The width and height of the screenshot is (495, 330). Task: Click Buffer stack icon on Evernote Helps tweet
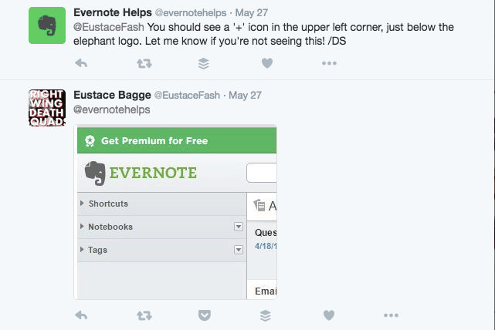204,64
